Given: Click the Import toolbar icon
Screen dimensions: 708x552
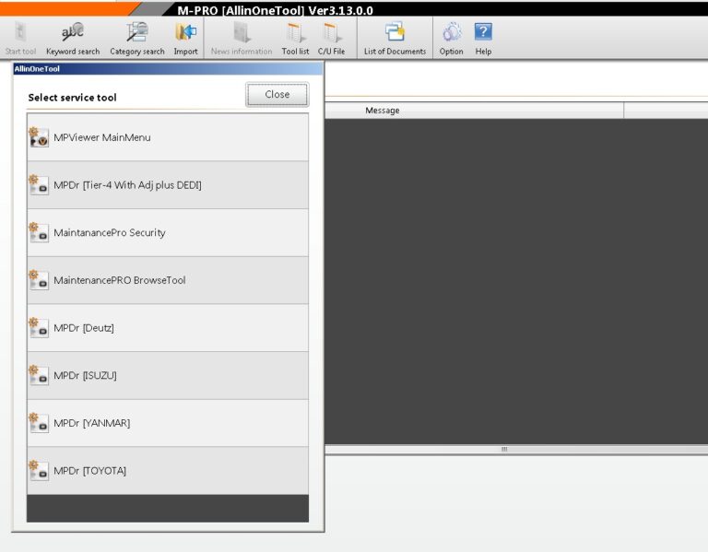Looking at the screenshot, I should coord(185,32).
